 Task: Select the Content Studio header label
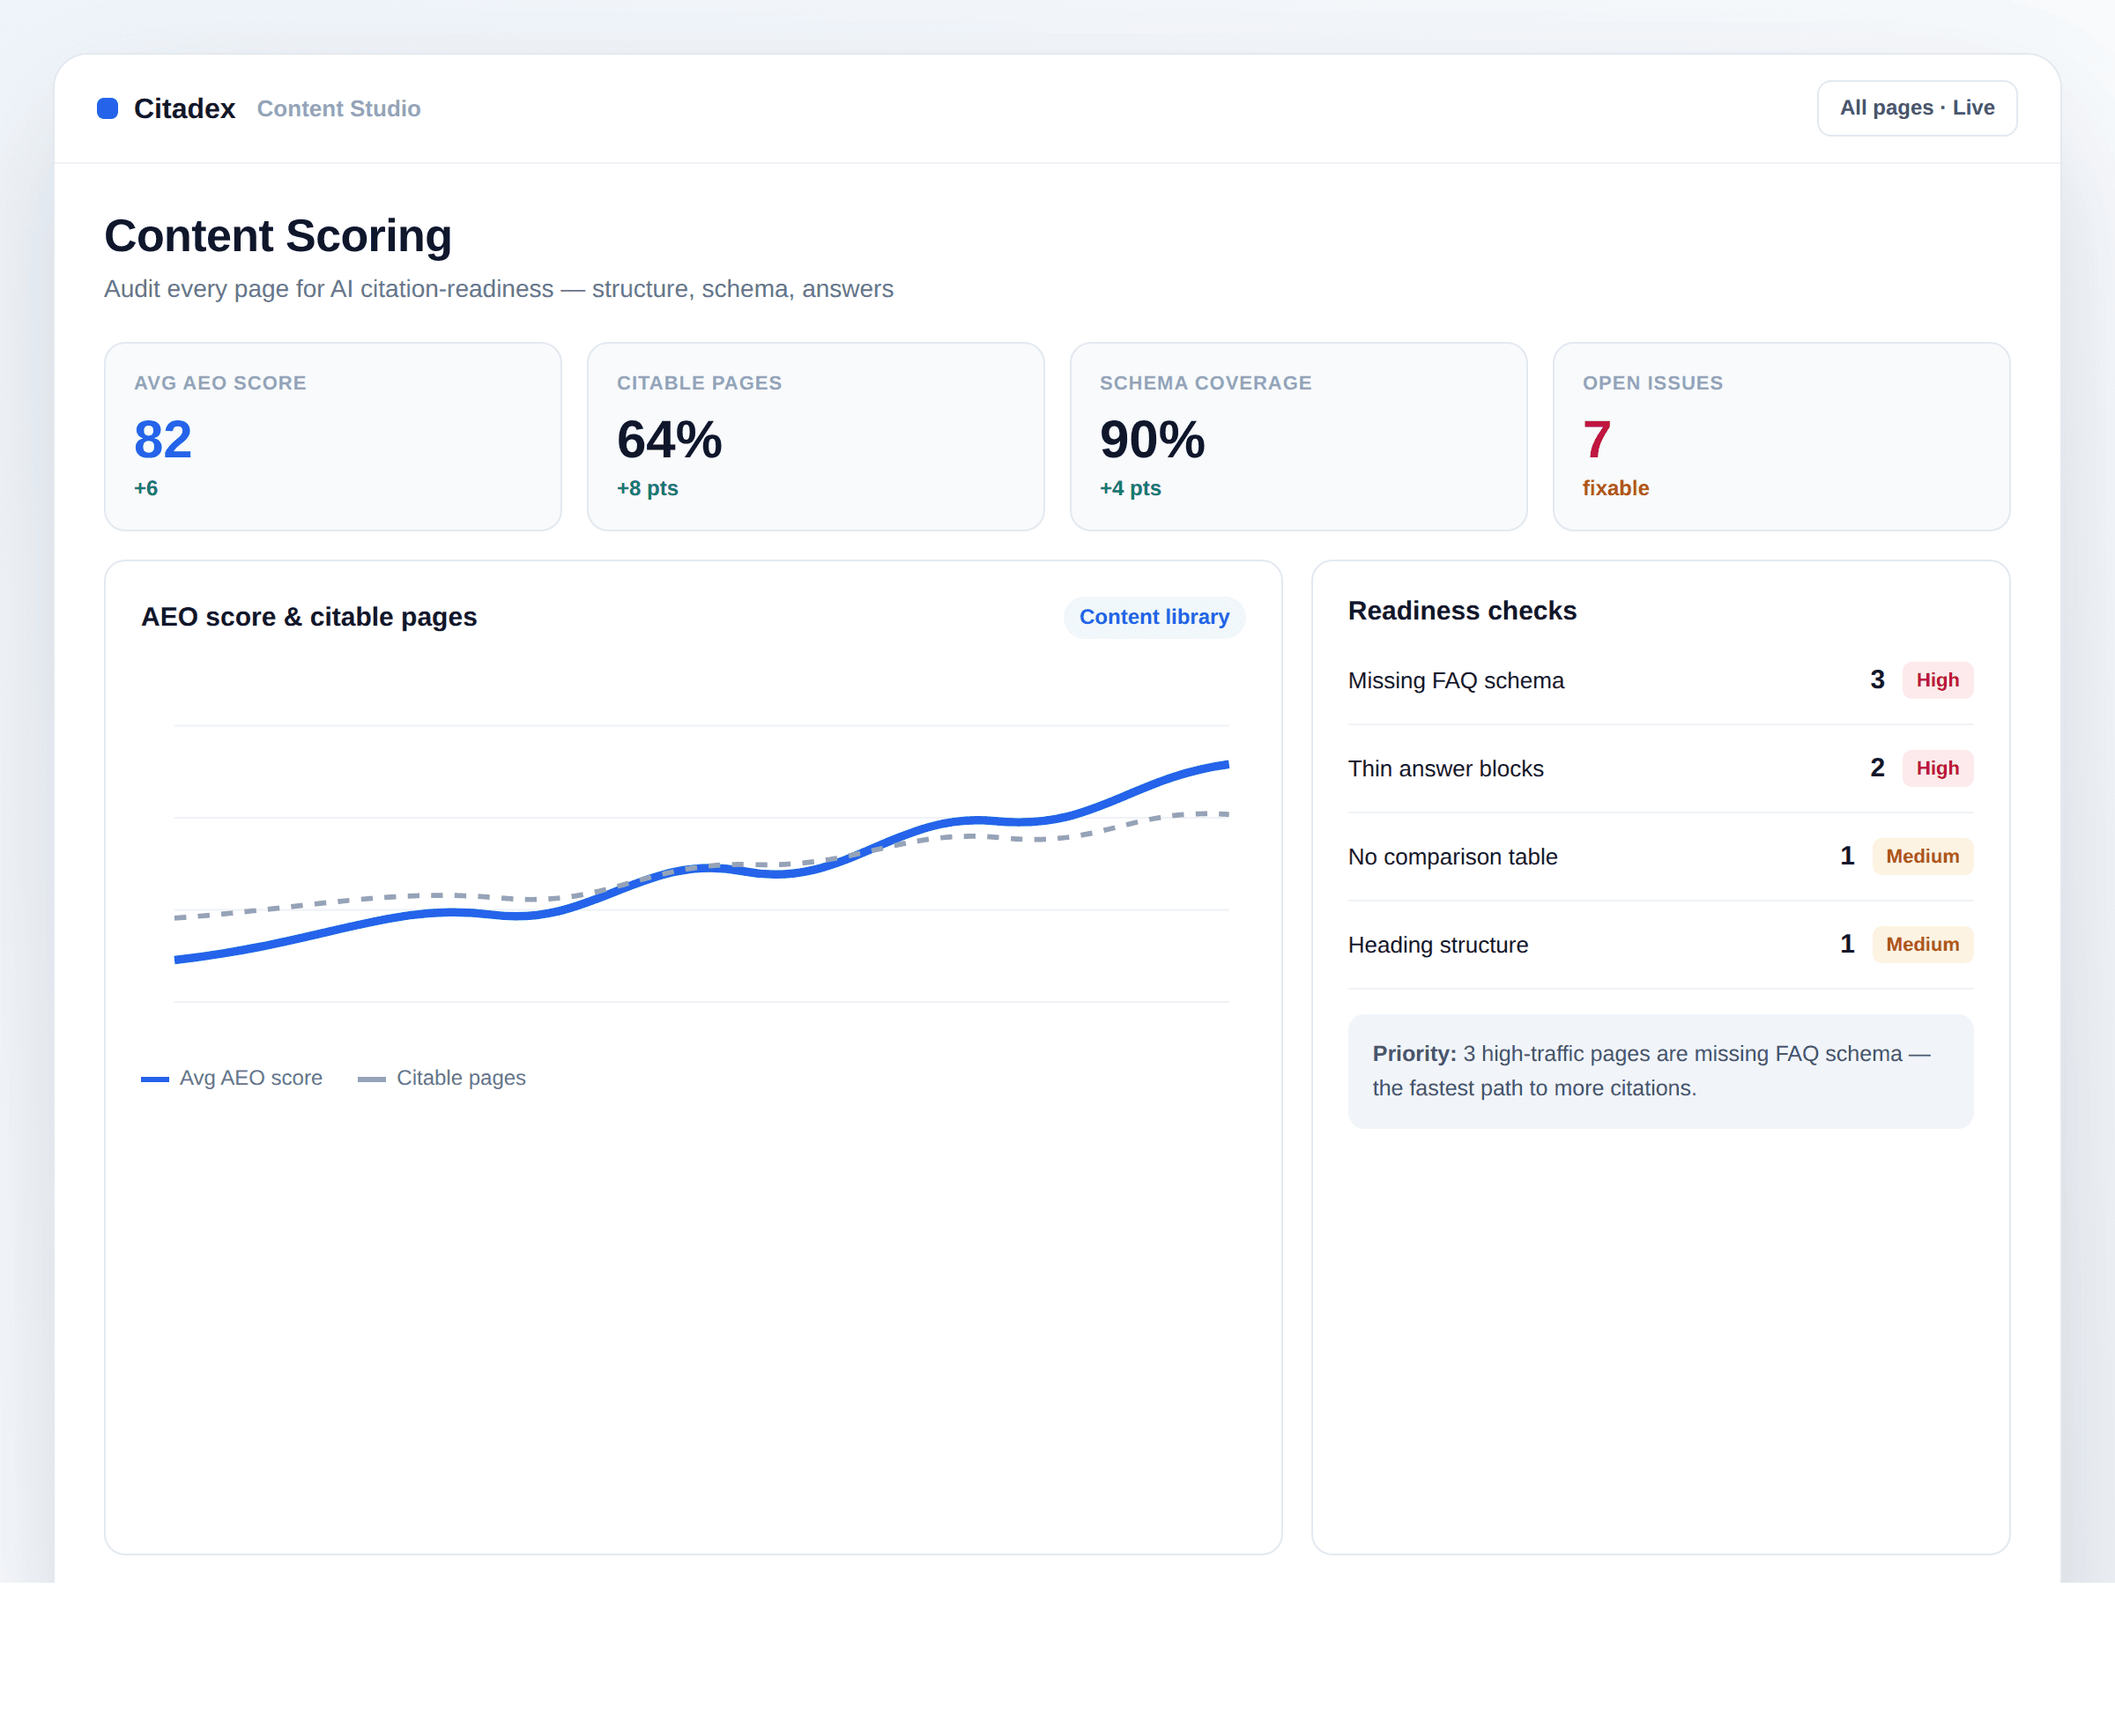(x=338, y=108)
